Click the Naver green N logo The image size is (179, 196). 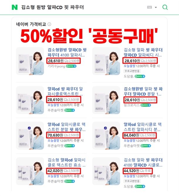15,7
